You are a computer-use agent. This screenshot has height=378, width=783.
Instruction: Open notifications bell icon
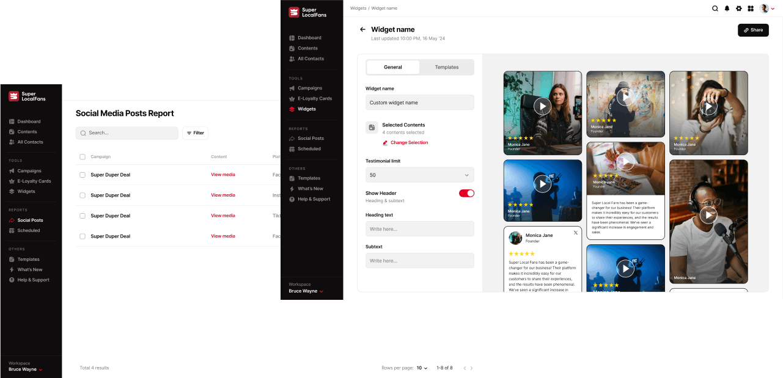[727, 9]
